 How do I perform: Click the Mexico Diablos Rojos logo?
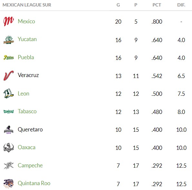[x=9, y=21]
